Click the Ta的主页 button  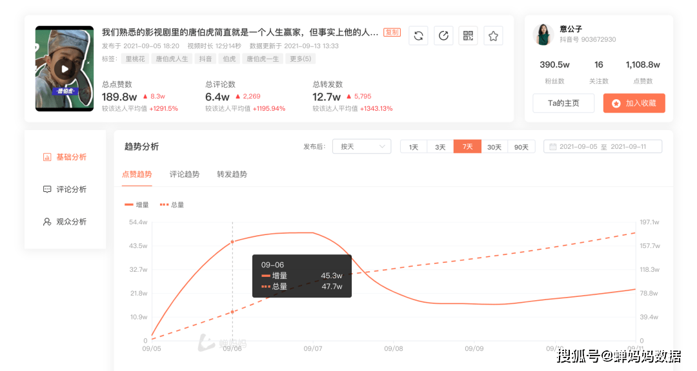click(x=563, y=103)
